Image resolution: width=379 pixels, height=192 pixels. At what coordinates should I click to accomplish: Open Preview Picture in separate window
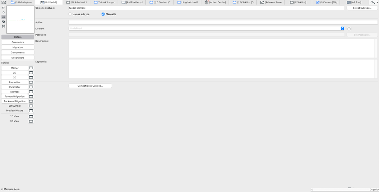tap(31, 111)
